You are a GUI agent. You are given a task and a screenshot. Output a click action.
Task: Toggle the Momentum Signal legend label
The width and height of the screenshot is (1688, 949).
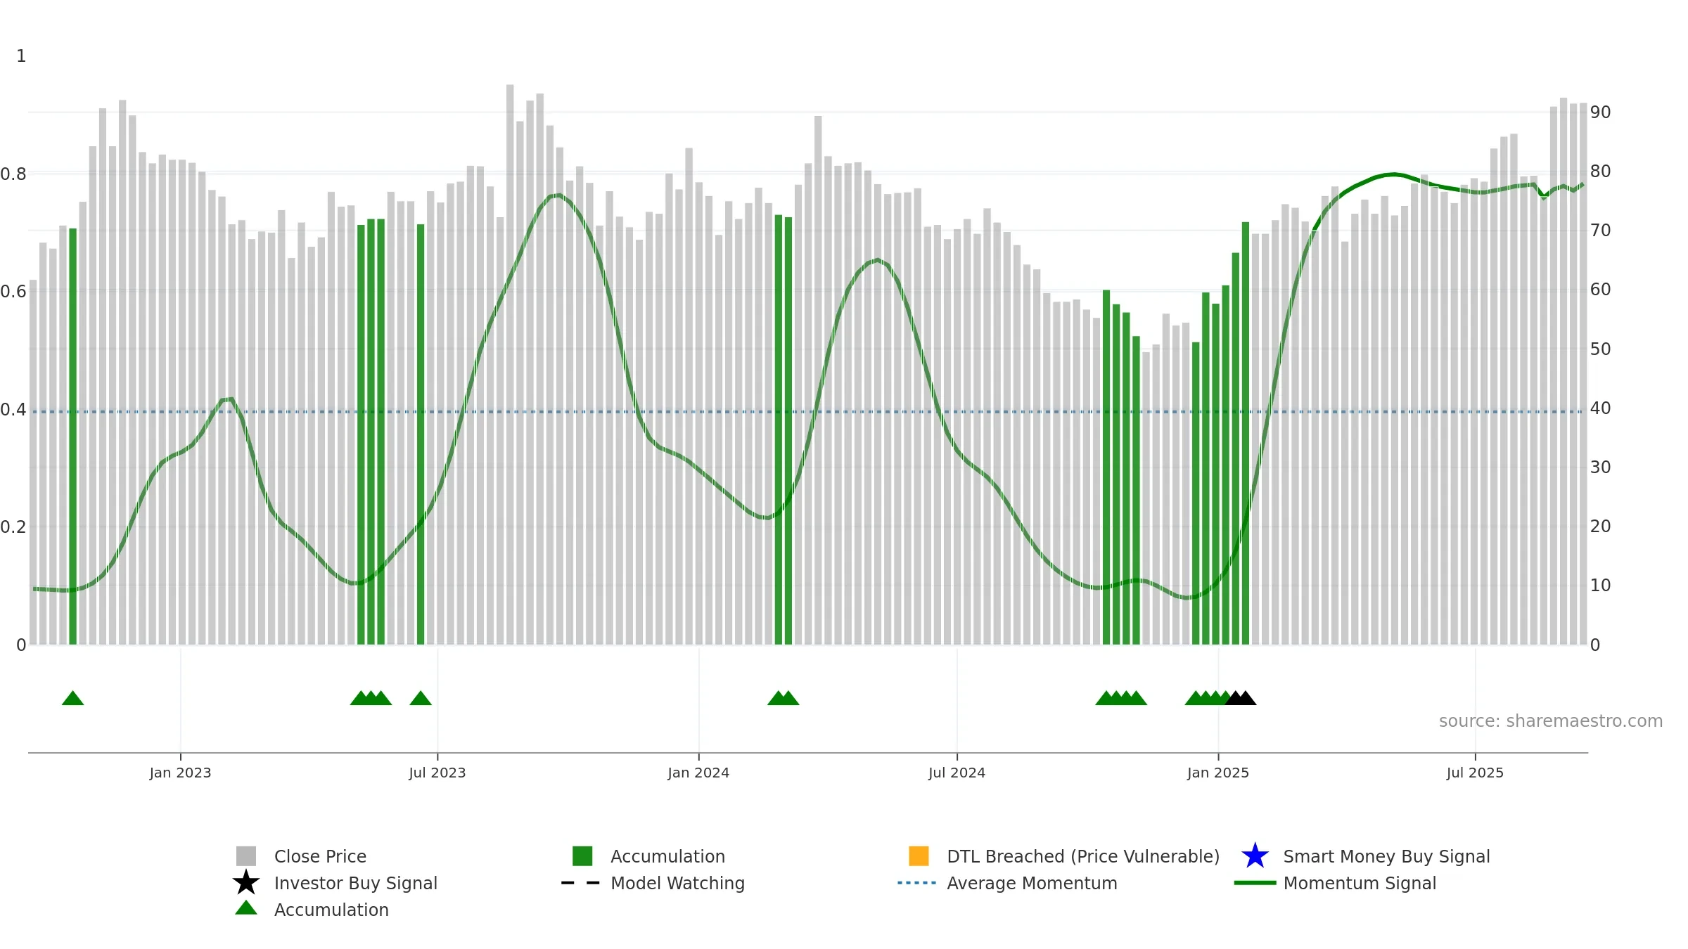1360,883
